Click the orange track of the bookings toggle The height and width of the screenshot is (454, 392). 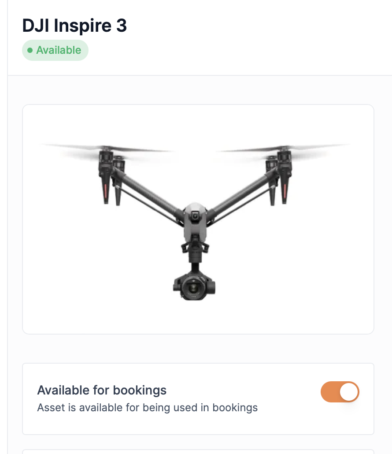click(329, 392)
